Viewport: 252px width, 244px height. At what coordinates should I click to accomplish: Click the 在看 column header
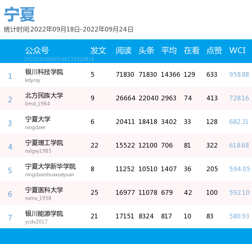(192, 50)
